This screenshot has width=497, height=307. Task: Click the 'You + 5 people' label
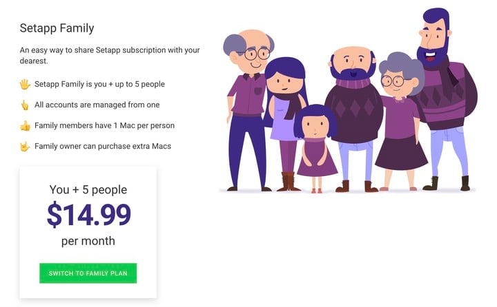[x=88, y=189]
